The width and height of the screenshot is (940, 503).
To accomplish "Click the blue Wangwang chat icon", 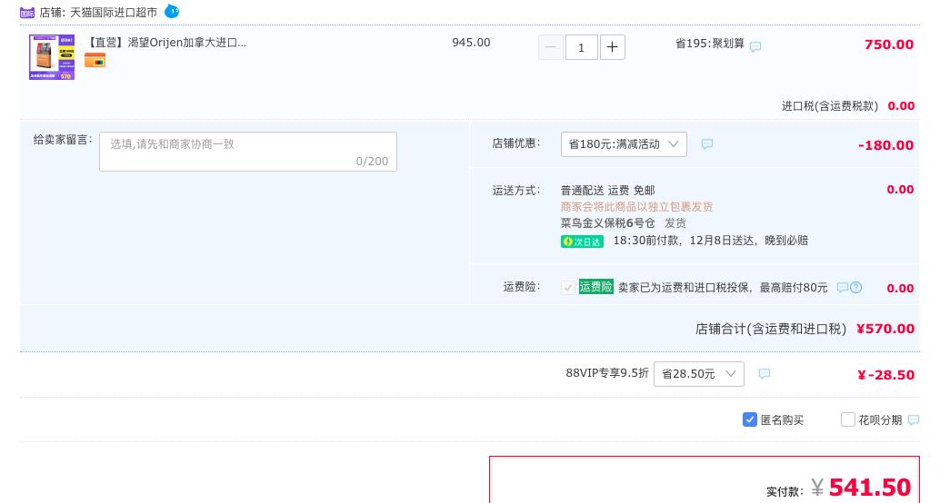I will click(x=172, y=12).
